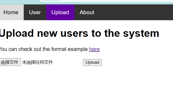The height and width of the screenshot is (105, 173).
Task: Click the gap between file label and Upload button
Action: pos(68,62)
